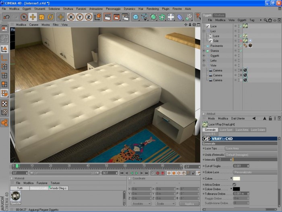Select the Move tool in the toolbar
Viewport: 282px width, 212px height.
[33, 17]
